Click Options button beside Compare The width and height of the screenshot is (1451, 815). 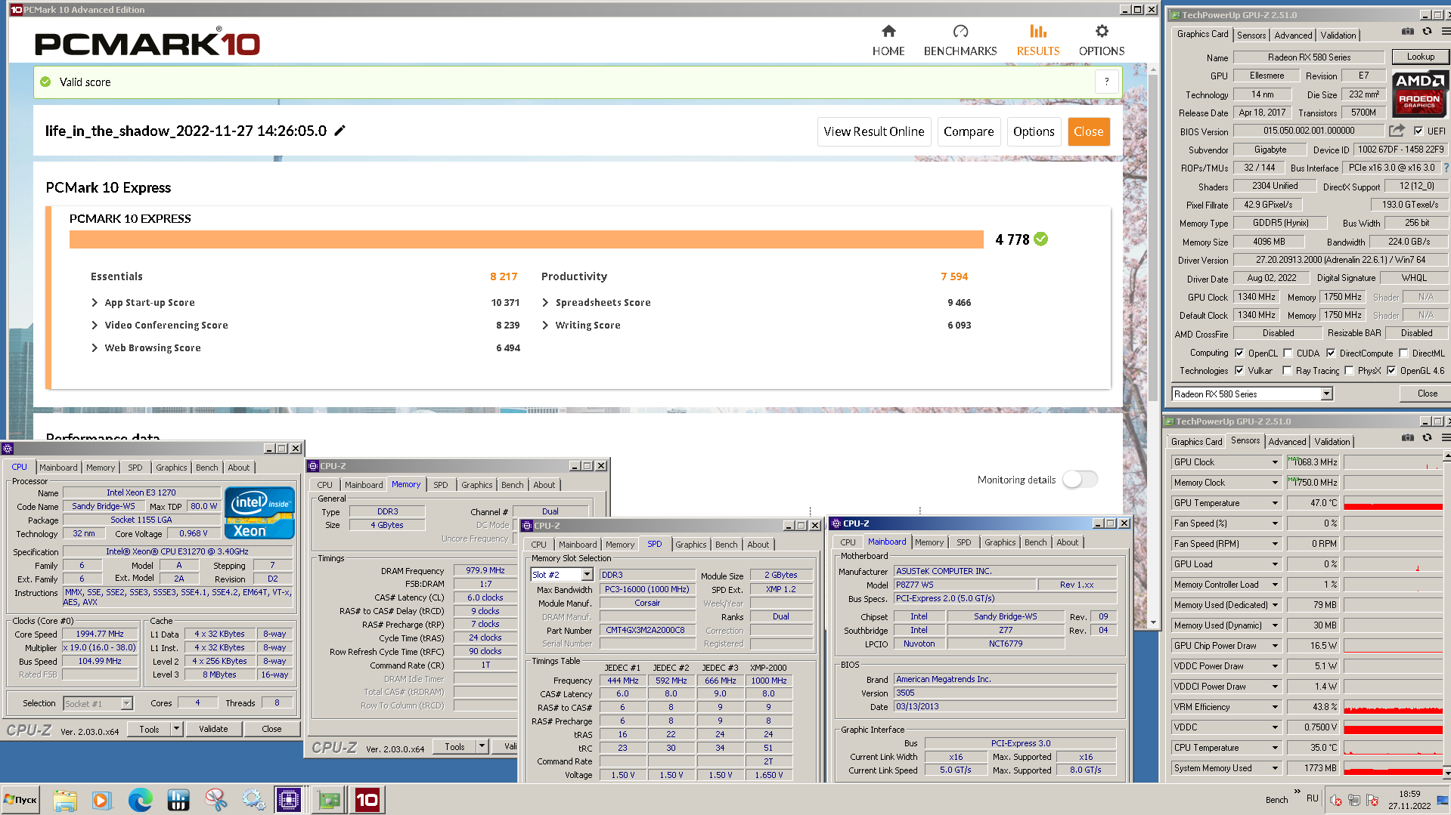click(1034, 131)
